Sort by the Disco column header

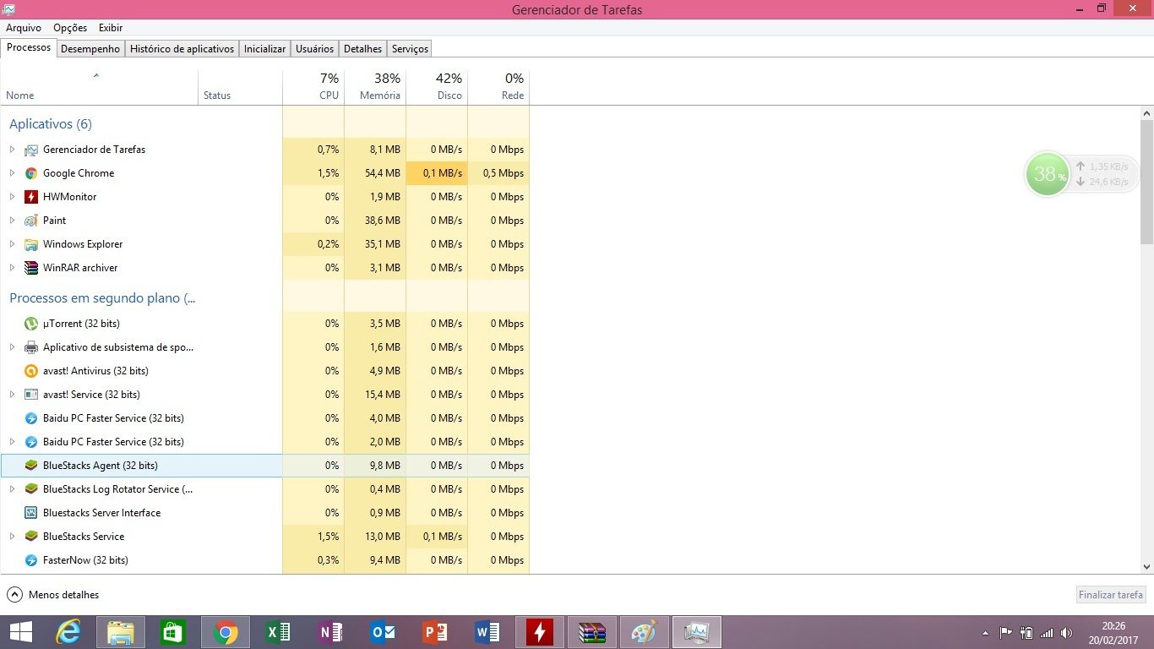(x=437, y=87)
